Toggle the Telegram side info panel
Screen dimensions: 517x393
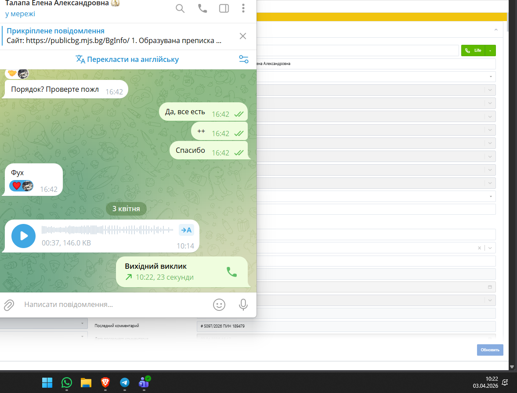[224, 8]
